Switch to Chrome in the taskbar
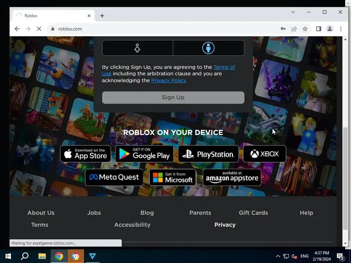Viewport: 351px width, 263px height. [59, 256]
